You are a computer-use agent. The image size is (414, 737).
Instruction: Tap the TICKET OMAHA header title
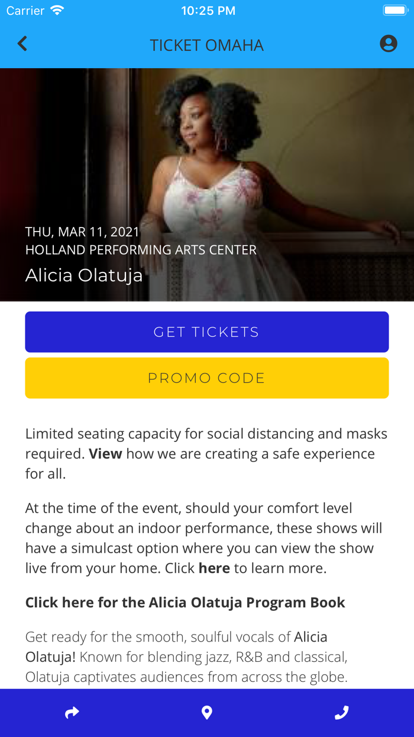coord(206,44)
